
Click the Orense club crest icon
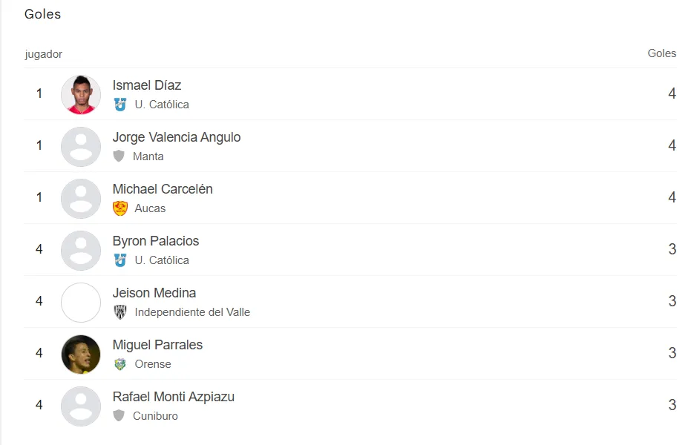[120, 364]
